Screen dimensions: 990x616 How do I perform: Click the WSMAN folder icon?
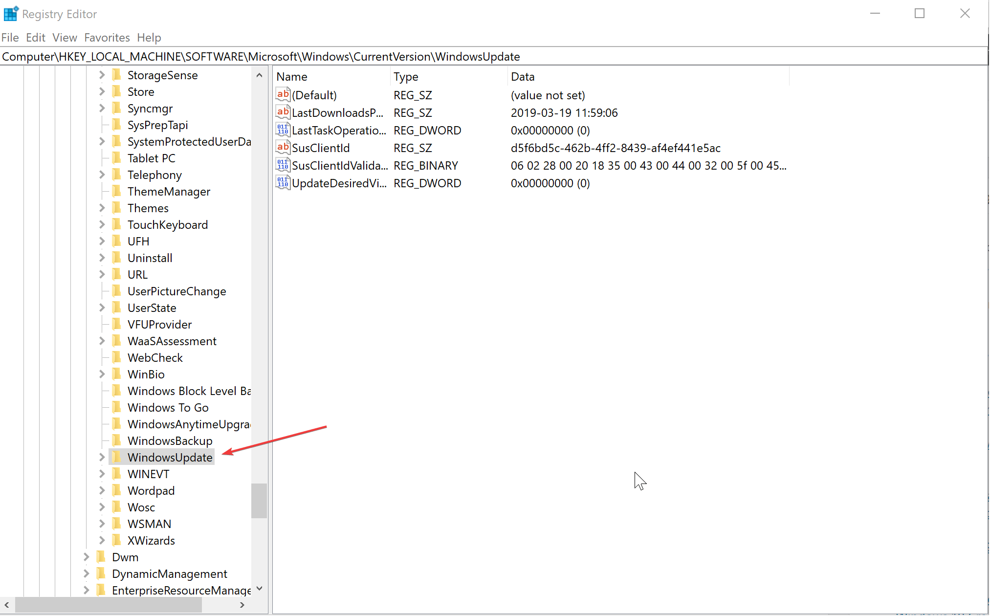(x=117, y=524)
